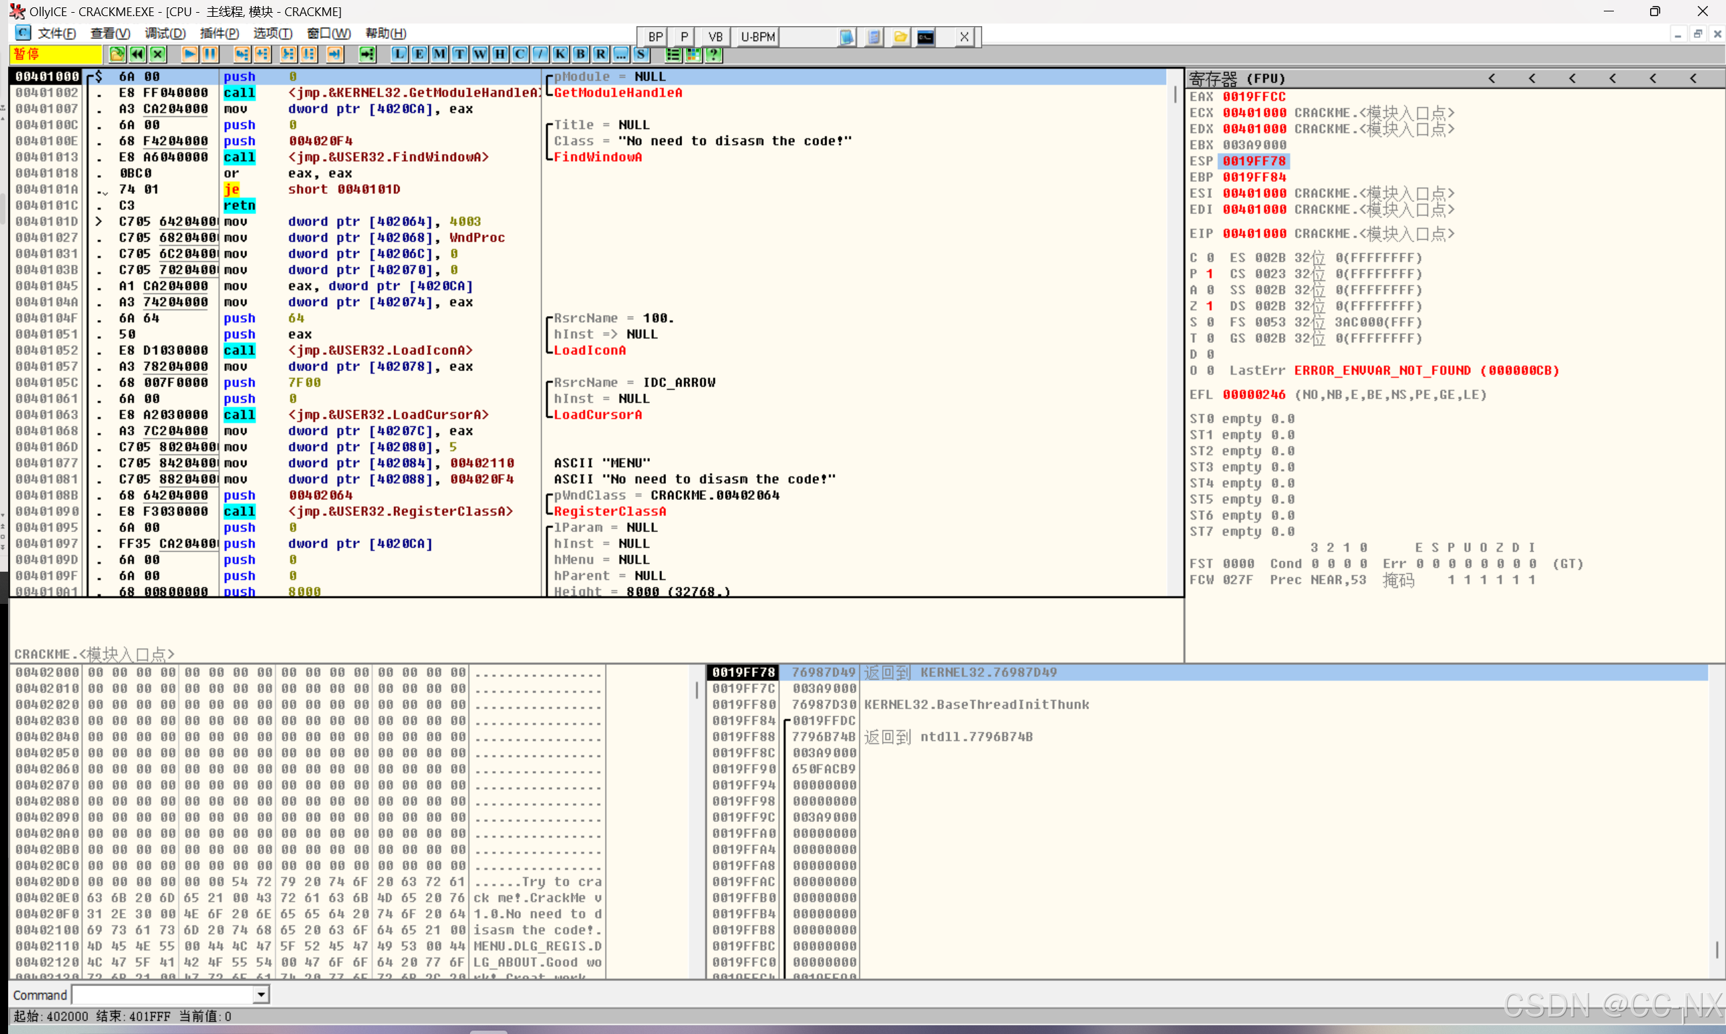Image resolution: width=1726 pixels, height=1034 pixels.
Task: Toggle the D direction flag value
Action: point(1210,354)
